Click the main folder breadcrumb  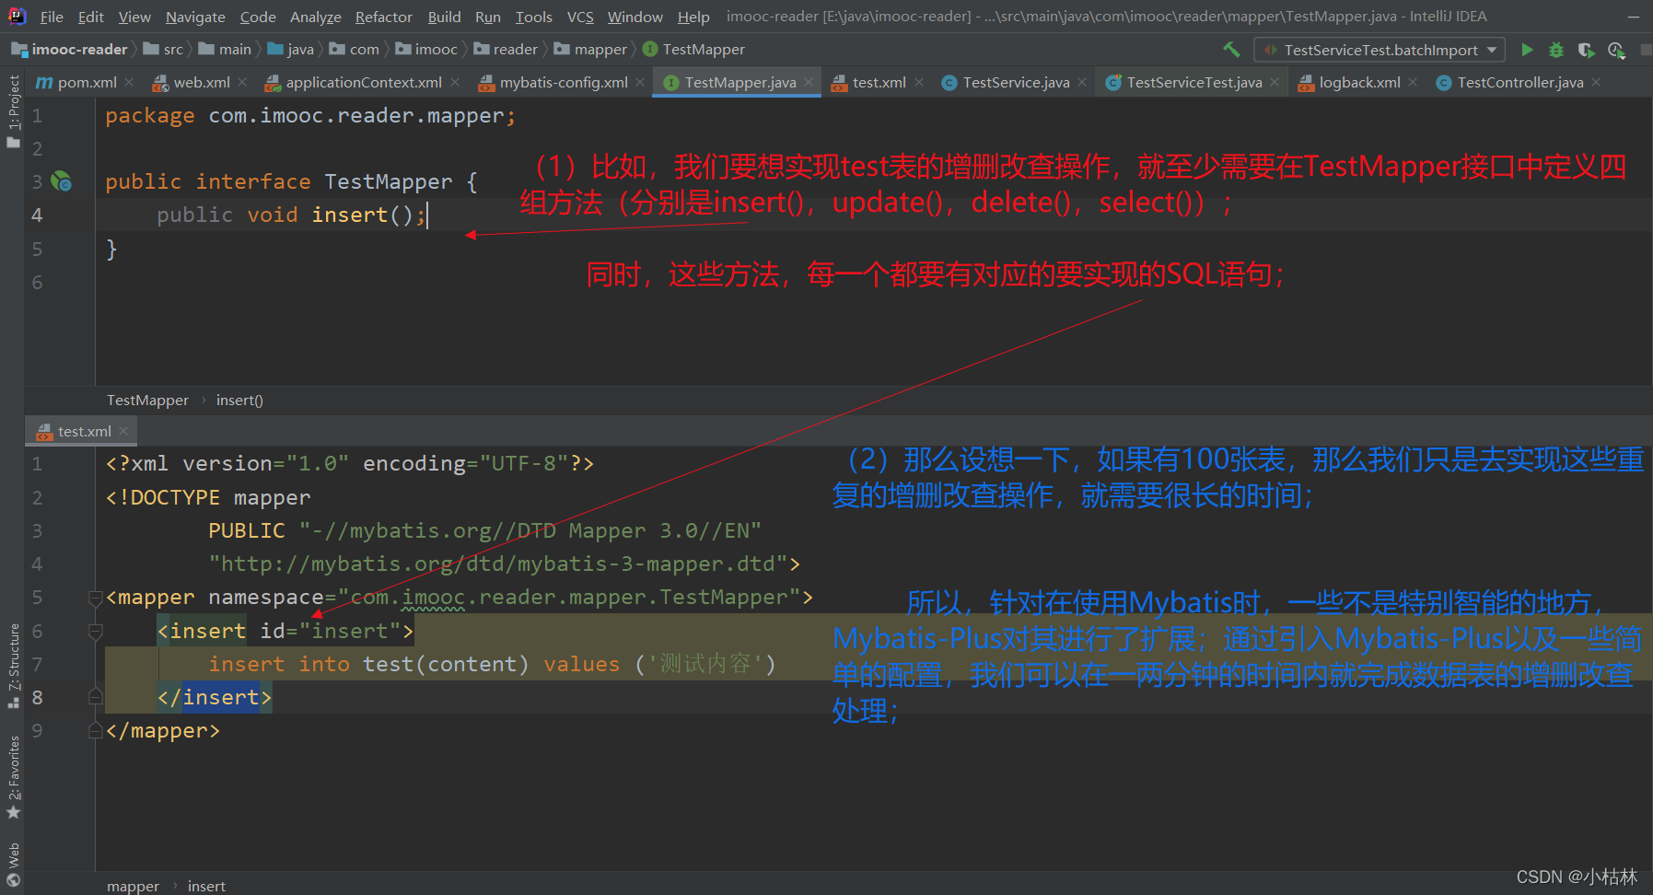point(226,50)
